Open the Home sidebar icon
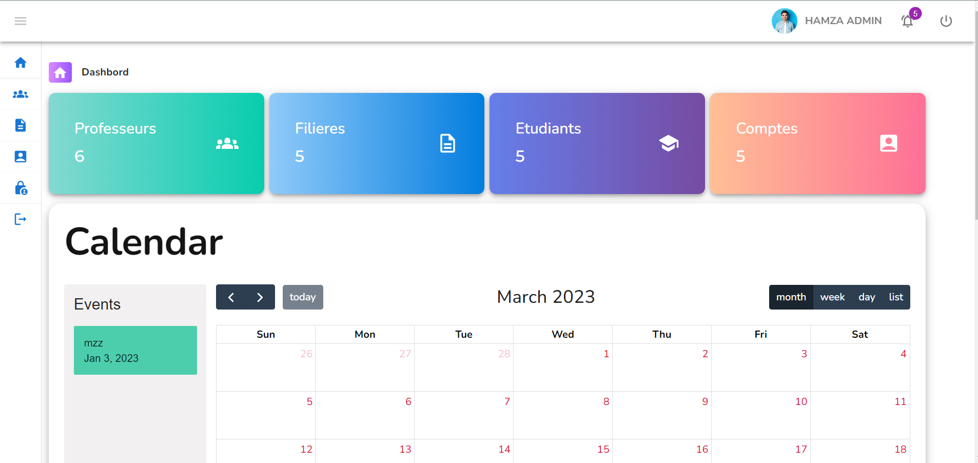This screenshot has width=978, height=463. coord(21,62)
